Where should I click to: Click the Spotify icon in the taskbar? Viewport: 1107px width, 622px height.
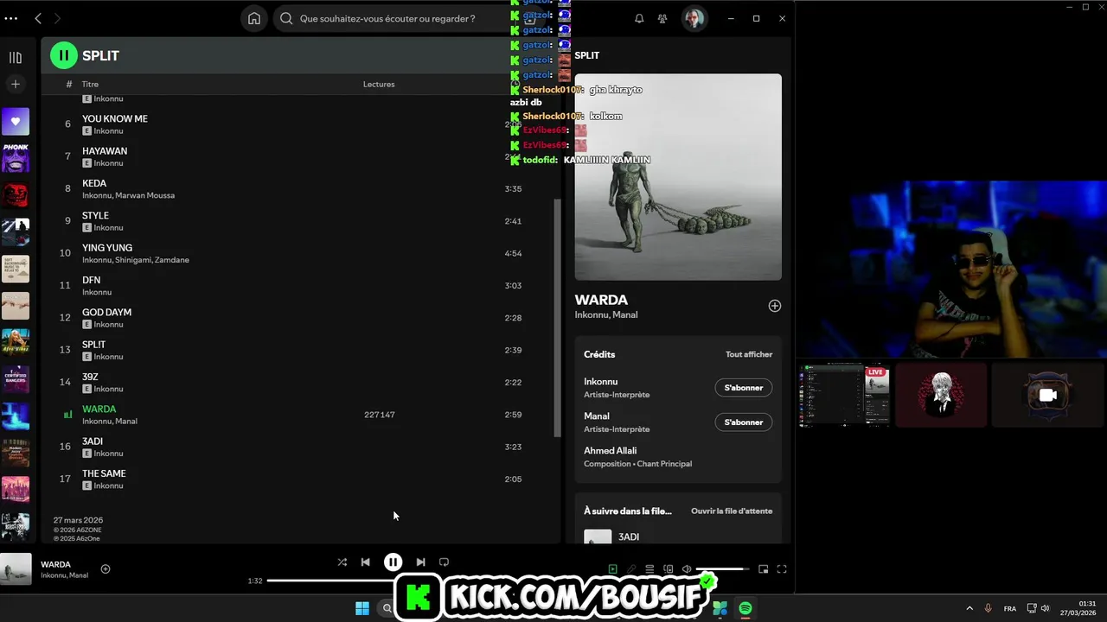745,608
